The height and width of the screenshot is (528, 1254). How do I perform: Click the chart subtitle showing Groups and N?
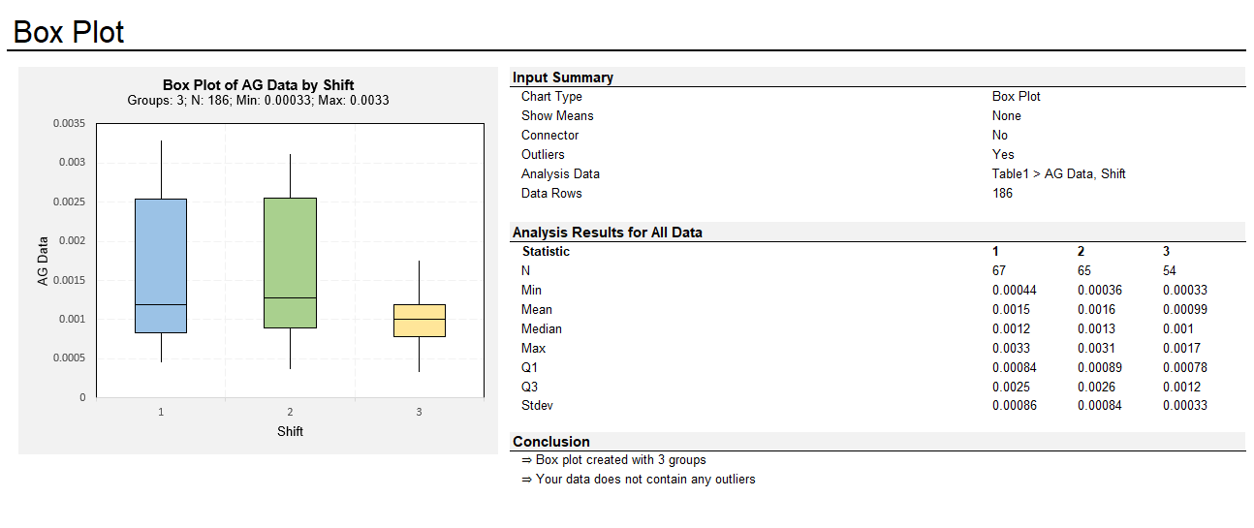point(258,101)
